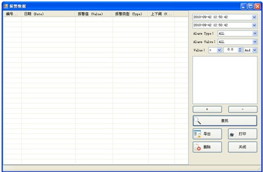Expand the Alarm Valve dropdown
Viewport: 263px width, 172px height.
pyautogui.click(x=255, y=41)
